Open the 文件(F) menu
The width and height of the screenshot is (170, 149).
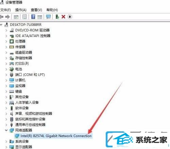(5, 10)
